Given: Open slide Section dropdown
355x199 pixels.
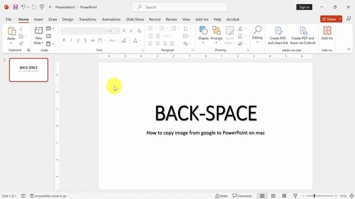Looking at the screenshot, I should point(50,44).
